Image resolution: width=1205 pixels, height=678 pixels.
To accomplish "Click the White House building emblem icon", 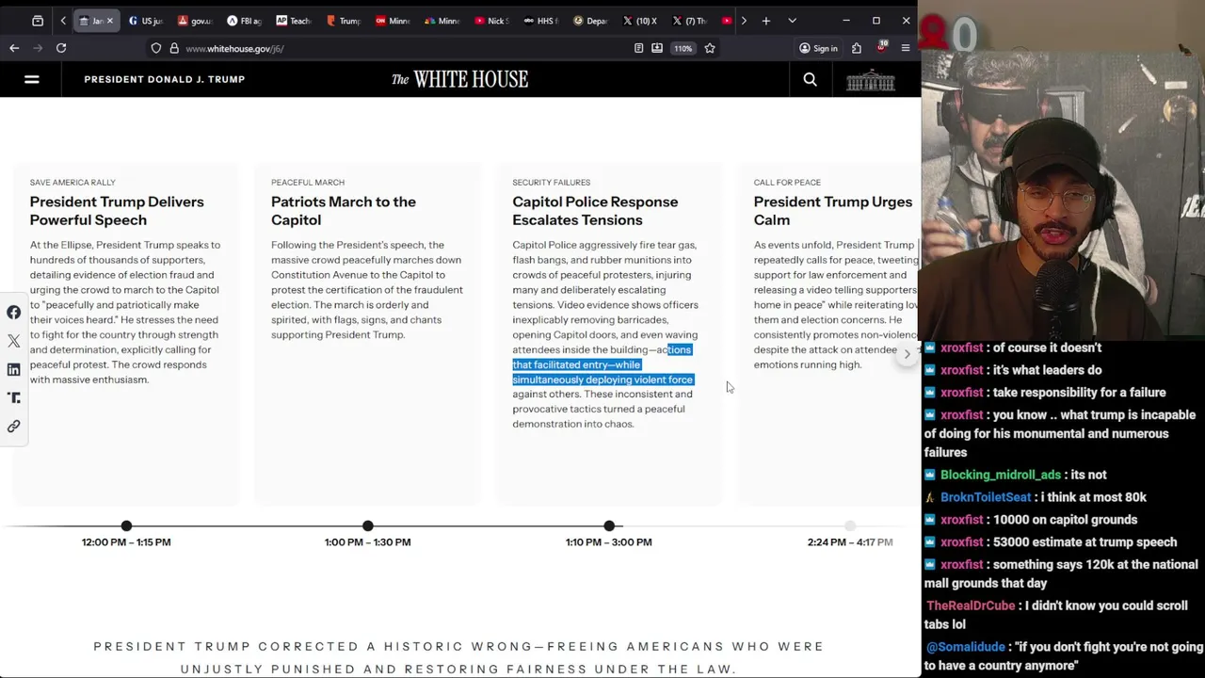I will pyautogui.click(x=871, y=80).
